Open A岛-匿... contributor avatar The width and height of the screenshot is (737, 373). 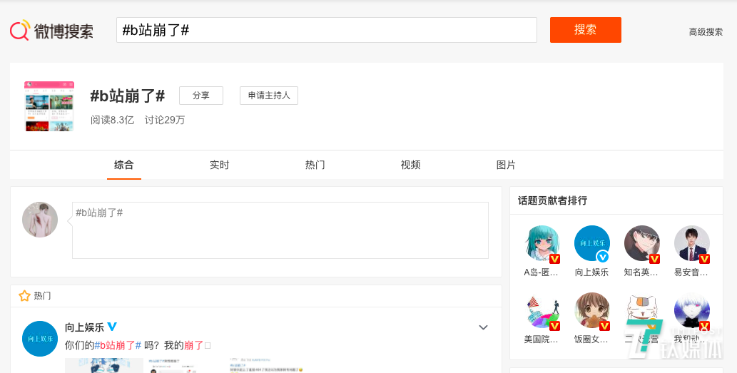coord(542,243)
